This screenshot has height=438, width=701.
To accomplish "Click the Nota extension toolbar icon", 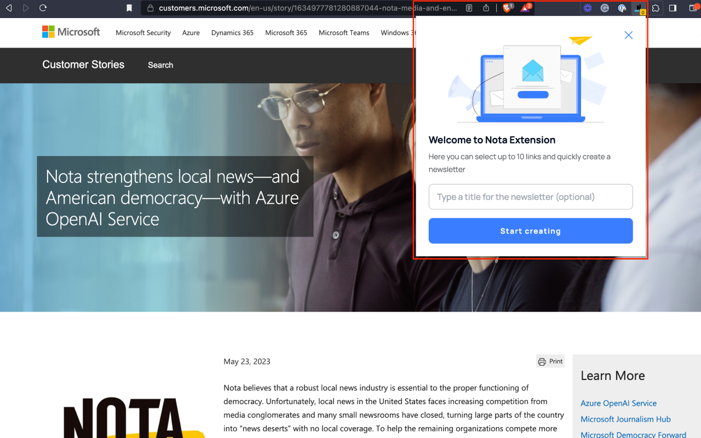I will point(639,8).
